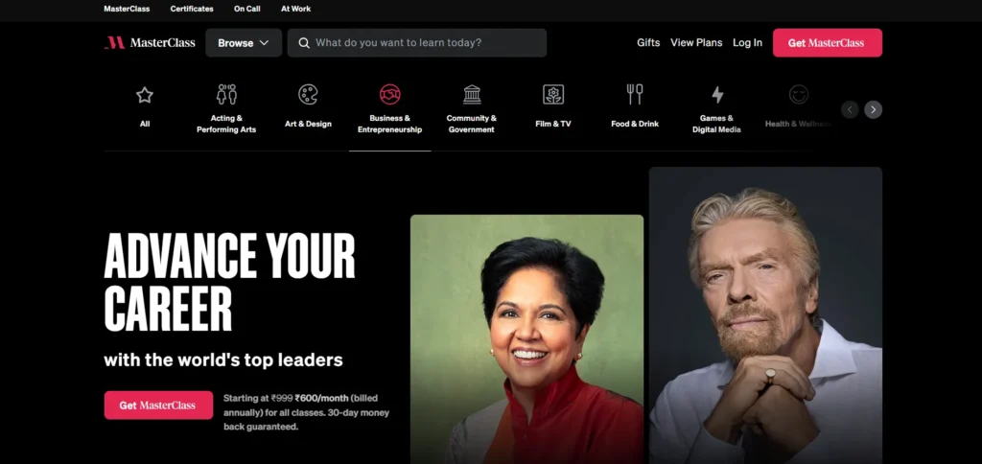Image resolution: width=982 pixels, height=464 pixels.
Task: Open the View Plans link
Action: tap(696, 42)
